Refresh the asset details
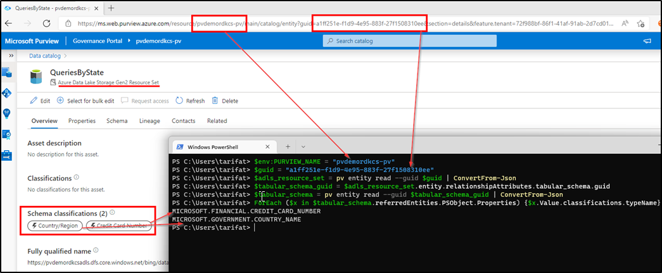Viewport: 662px width, 273px height. [190, 101]
